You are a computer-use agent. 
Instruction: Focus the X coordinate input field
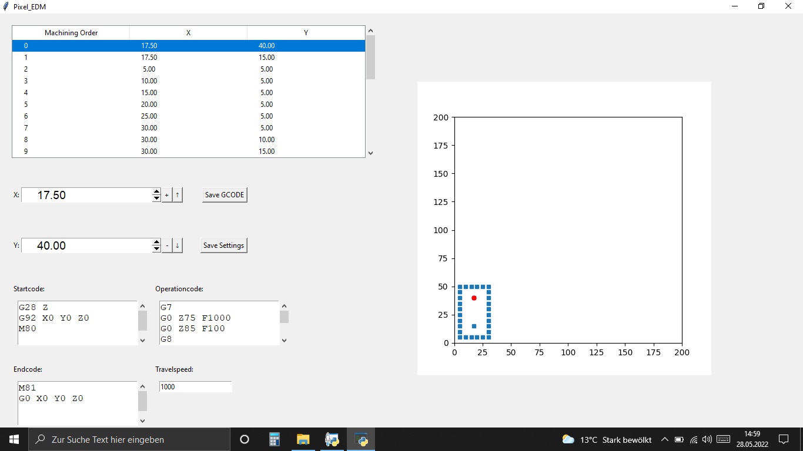[87, 195]
